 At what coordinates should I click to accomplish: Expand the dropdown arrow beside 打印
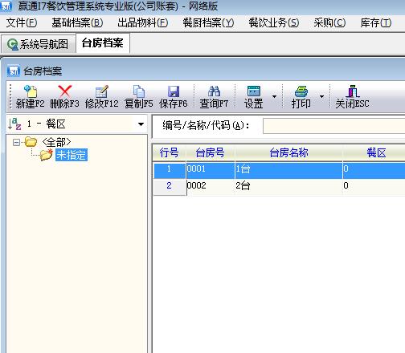pos(321,96)
